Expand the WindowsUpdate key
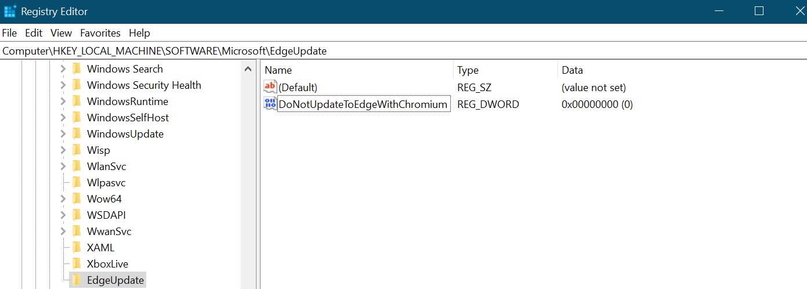The image size is (807, 289). tap(63, 133)
